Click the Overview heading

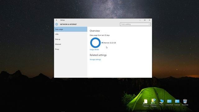coord(95,31)
